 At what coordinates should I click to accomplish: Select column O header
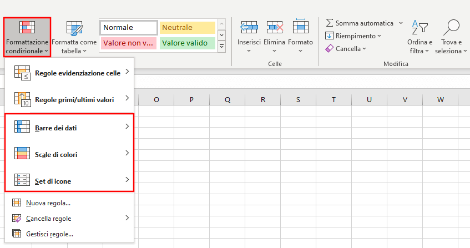coord(156,100)
